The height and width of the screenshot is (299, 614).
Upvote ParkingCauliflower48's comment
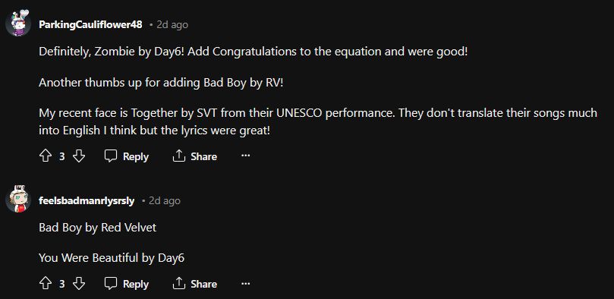click(x=46, y=156)
